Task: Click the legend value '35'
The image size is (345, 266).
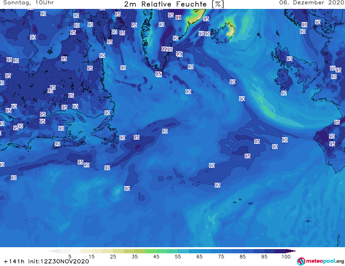Action: pos(135,257)
